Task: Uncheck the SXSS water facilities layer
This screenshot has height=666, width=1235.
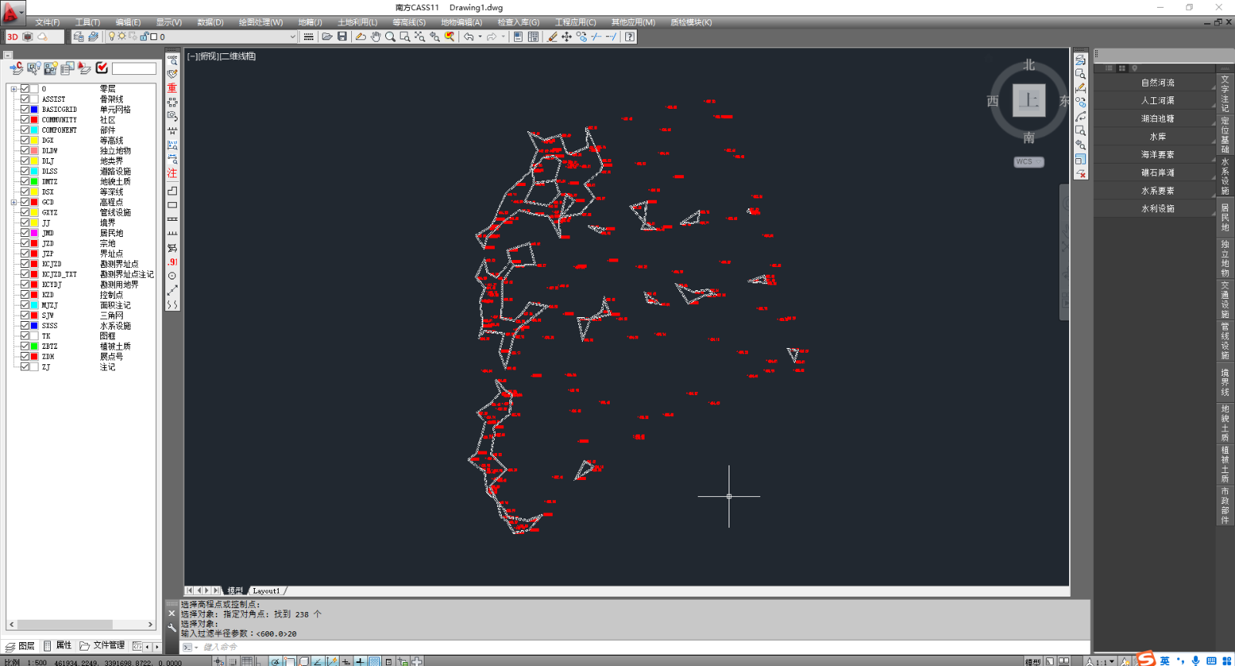Action: tap(25, 326)
